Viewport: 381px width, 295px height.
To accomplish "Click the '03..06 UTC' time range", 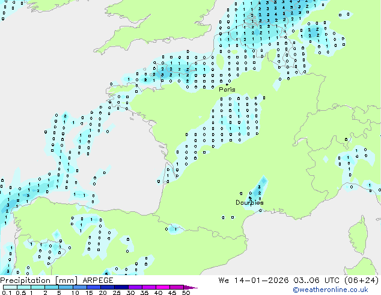I will coord(316,281).
